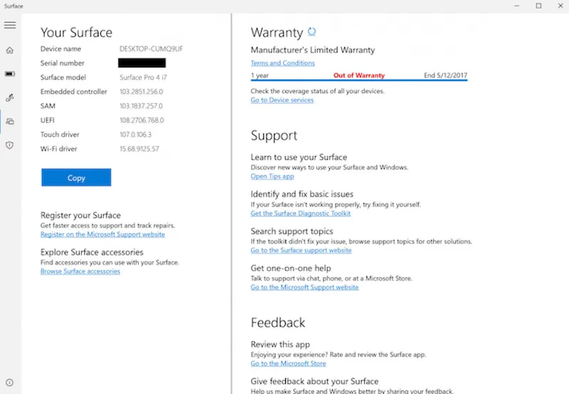Get the Surface Diagnostic Toolkit

click(x=300, y=213)
